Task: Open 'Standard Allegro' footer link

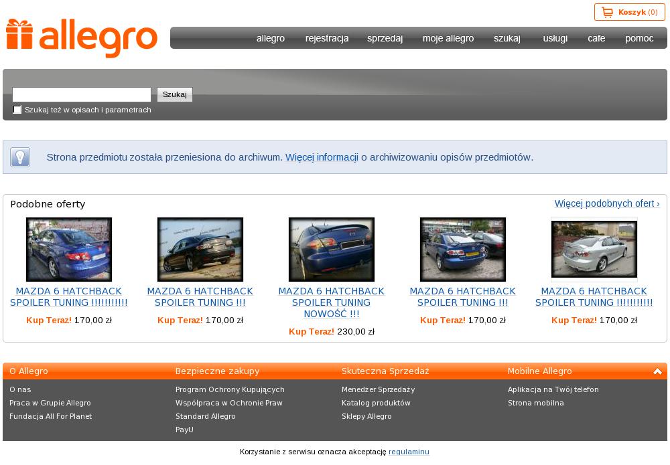Action: [206, 416]
